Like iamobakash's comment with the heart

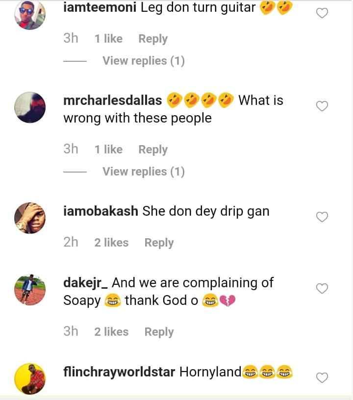pyautogui.click(x=322, y=217)
